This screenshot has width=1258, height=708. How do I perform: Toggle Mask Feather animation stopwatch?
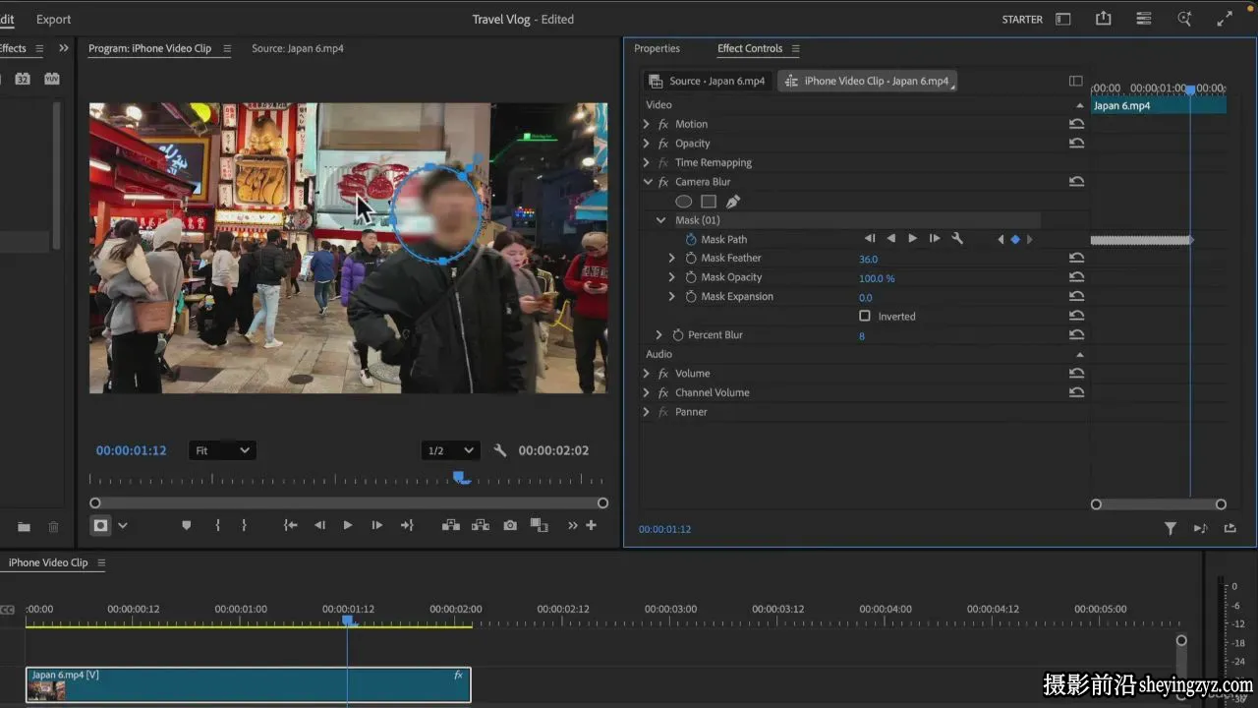pos(691,259)
